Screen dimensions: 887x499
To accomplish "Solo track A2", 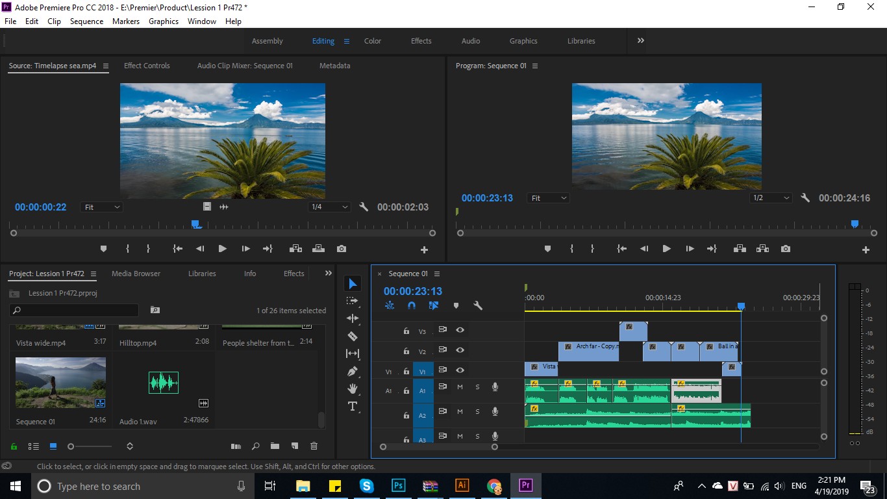I will coord(477,412).
